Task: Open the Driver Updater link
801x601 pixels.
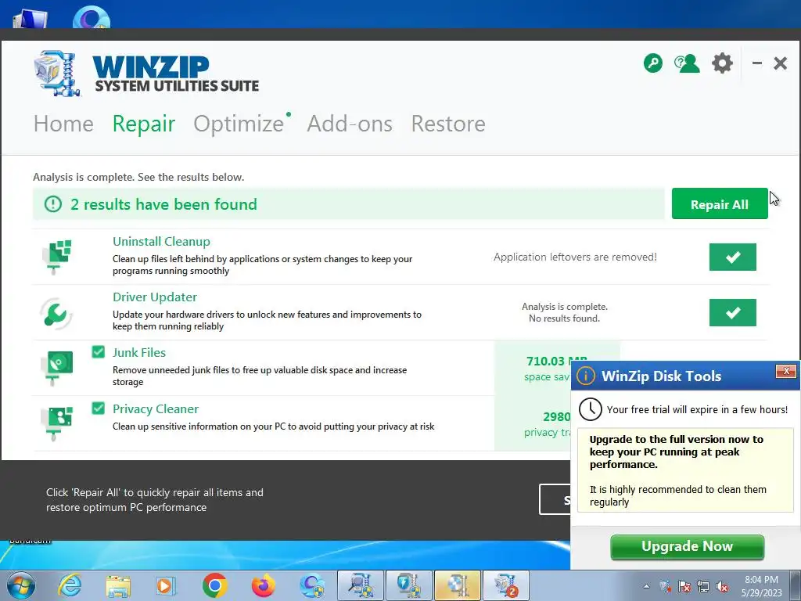Action: [155, 297]
